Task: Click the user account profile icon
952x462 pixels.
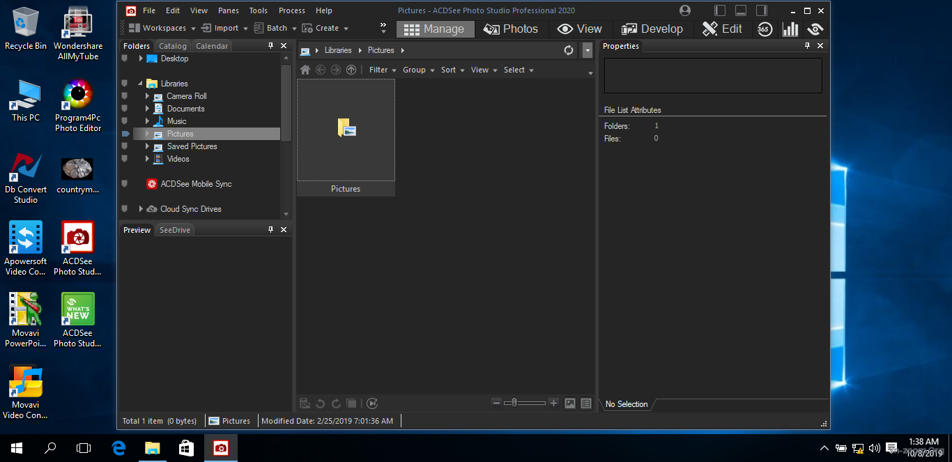Action: click(x=685, y=10)
